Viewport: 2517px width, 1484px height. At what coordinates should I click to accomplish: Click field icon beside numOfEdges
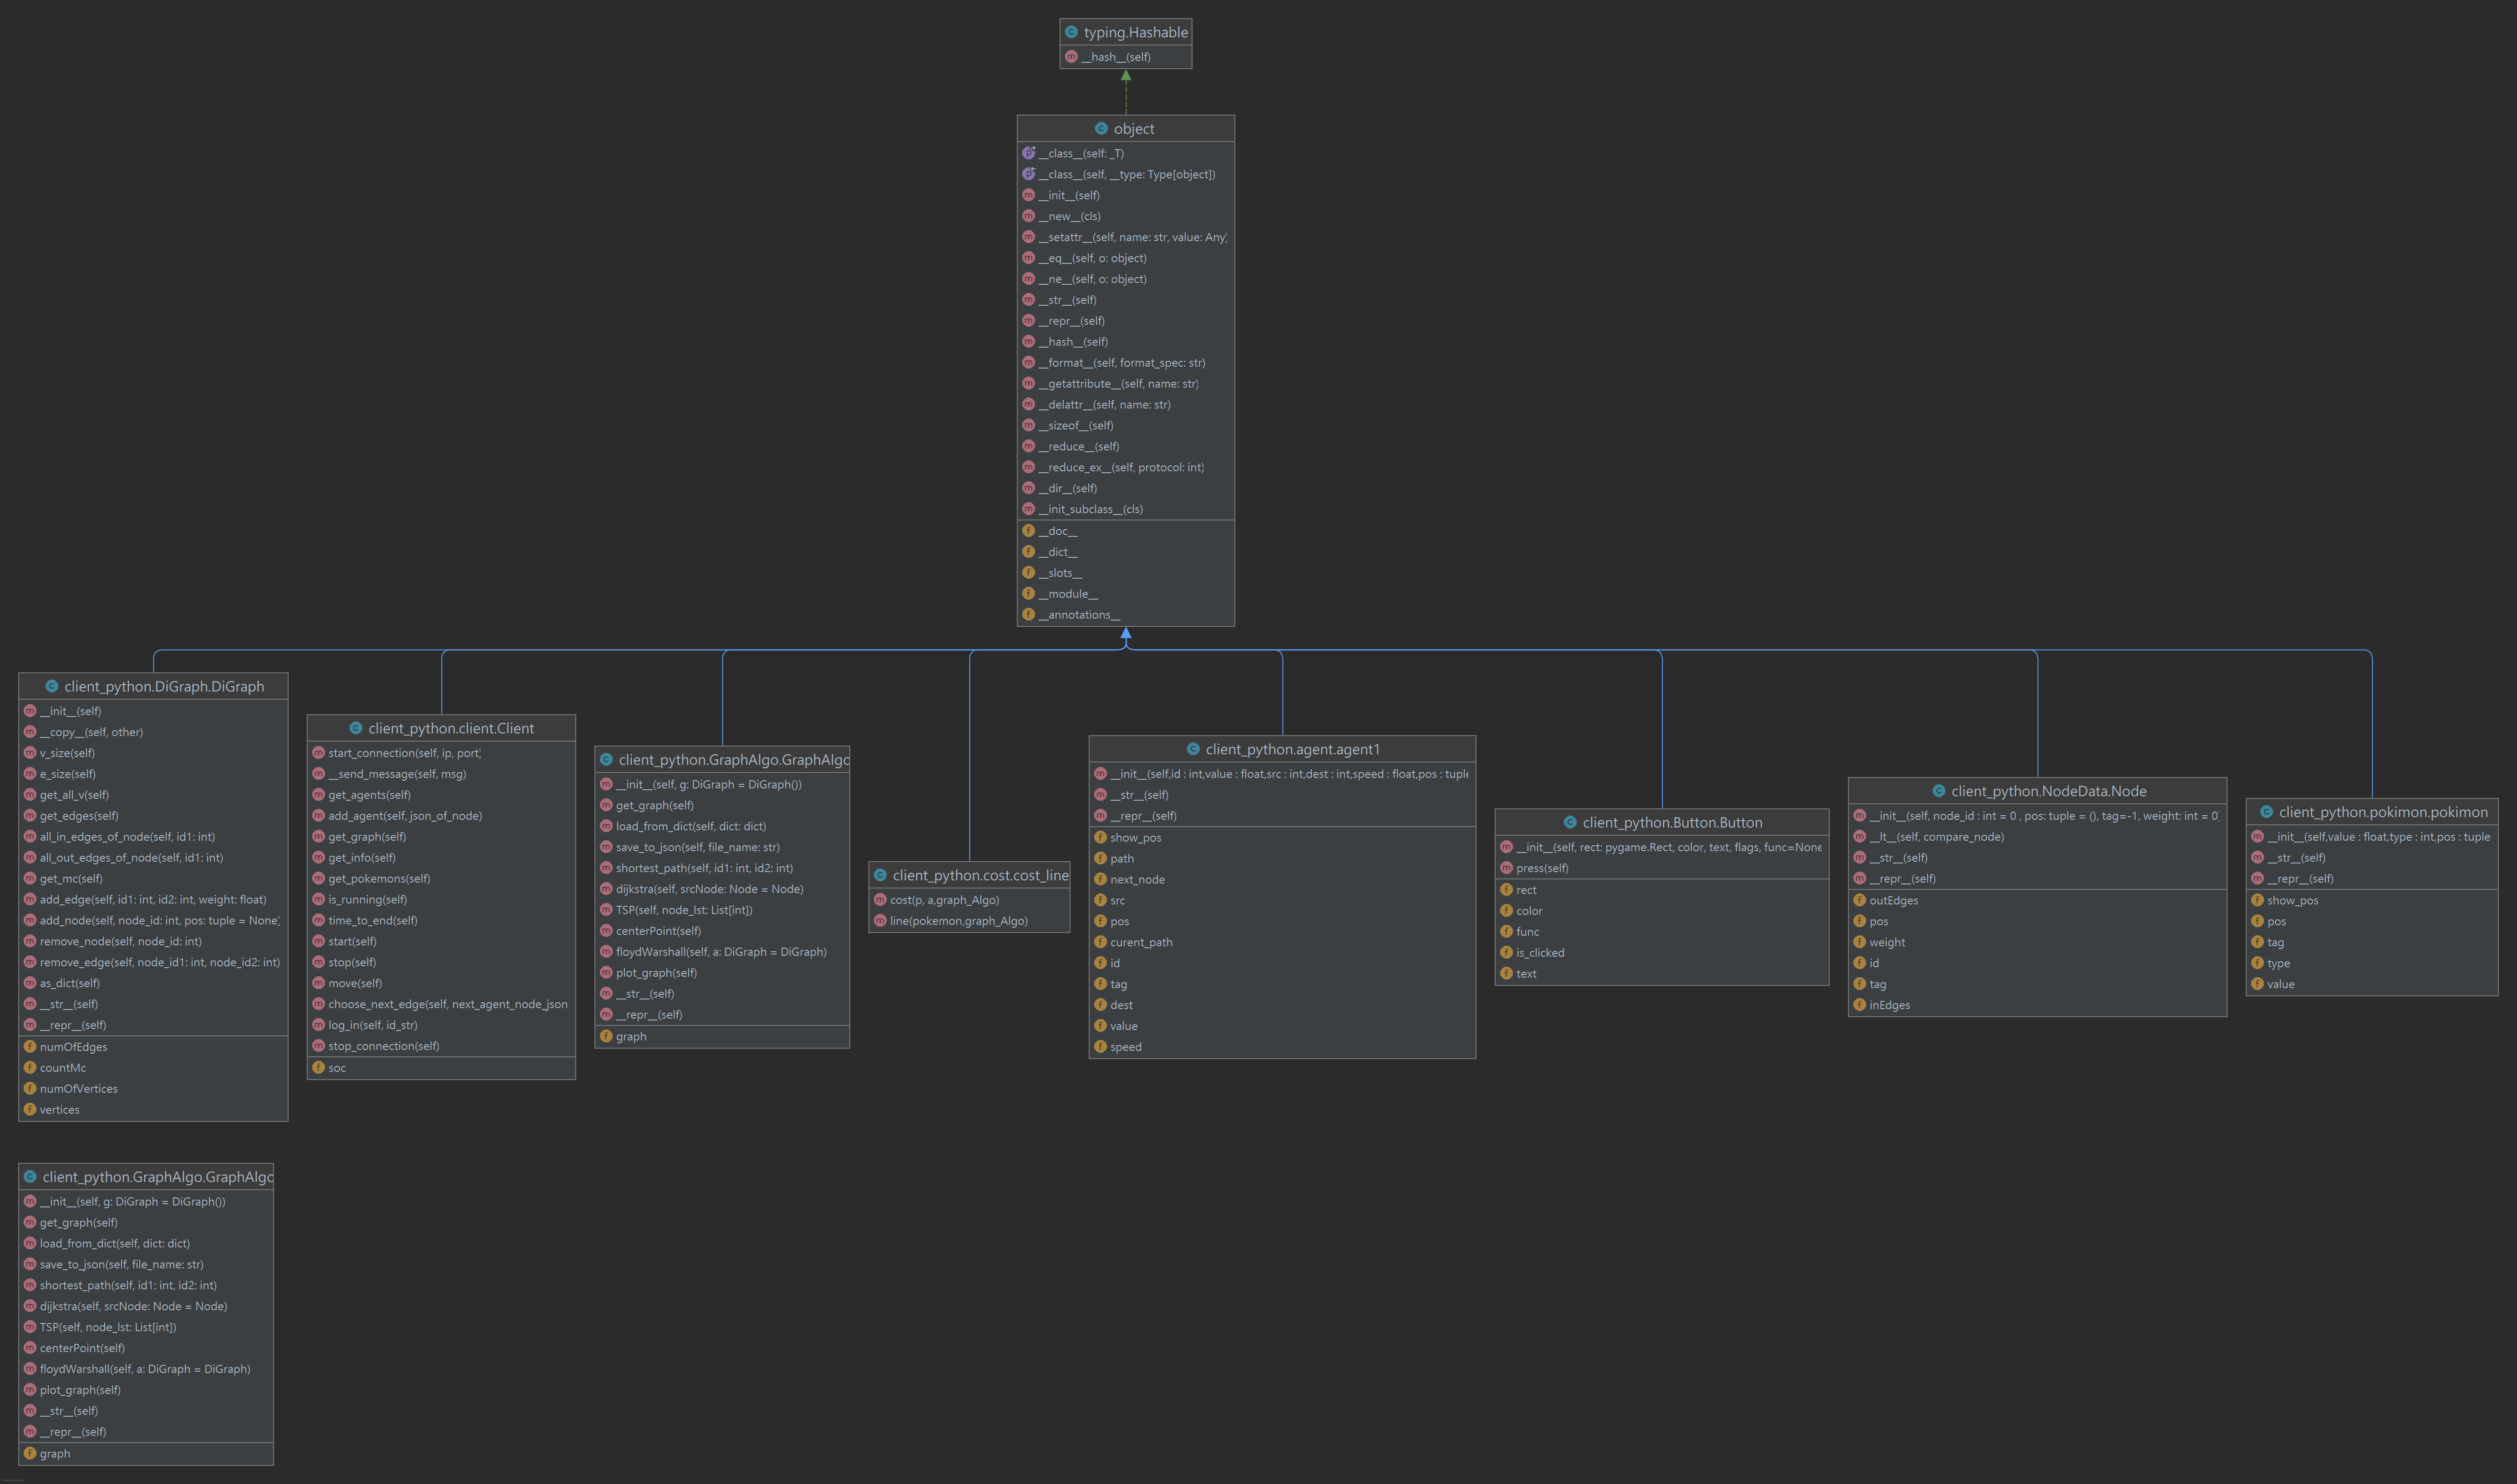coord(29,1047)
